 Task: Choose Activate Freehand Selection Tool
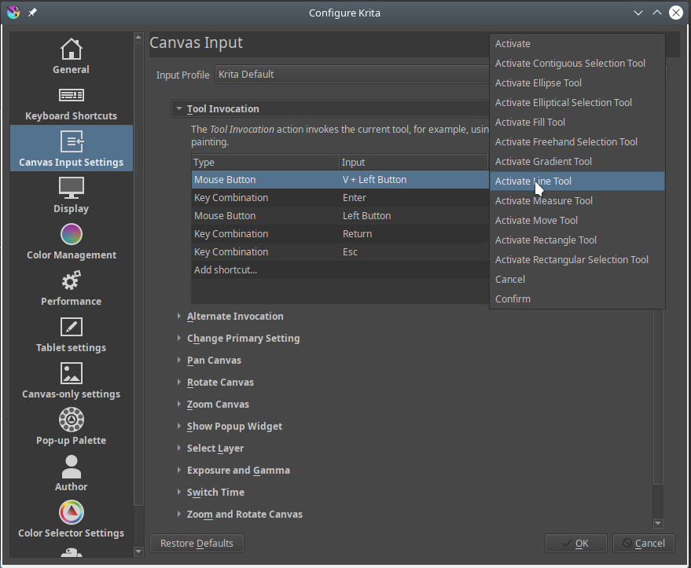point(577,141)
